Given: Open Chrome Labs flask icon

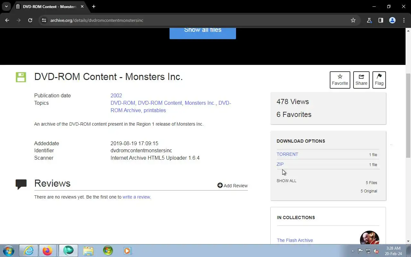Looking at the screenshot, I should 369,20.
